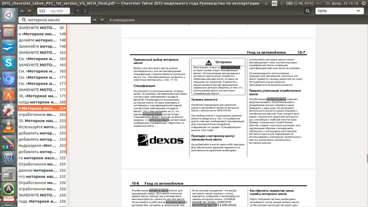Open the muted sound volume indicator
Image resolution: width=368 pixels, height=207 pixels.
coord(319,3)
